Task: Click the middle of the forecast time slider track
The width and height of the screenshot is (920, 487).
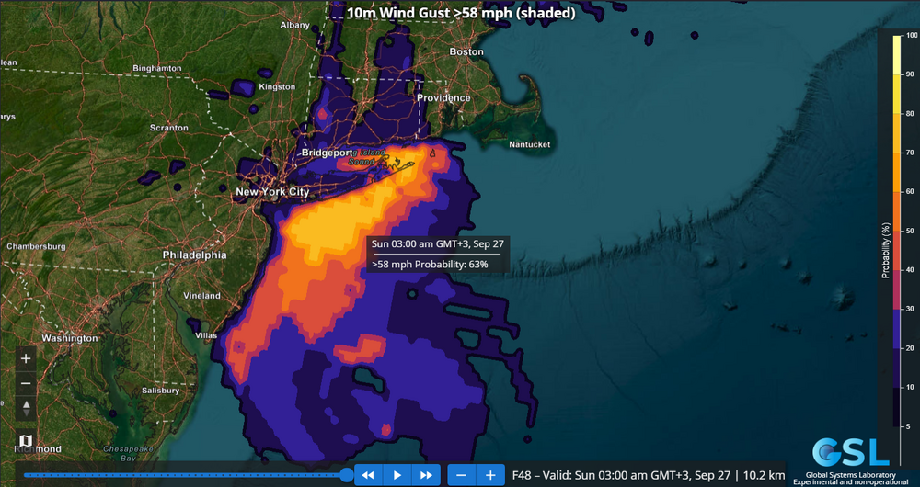Action: pos(185,475)
